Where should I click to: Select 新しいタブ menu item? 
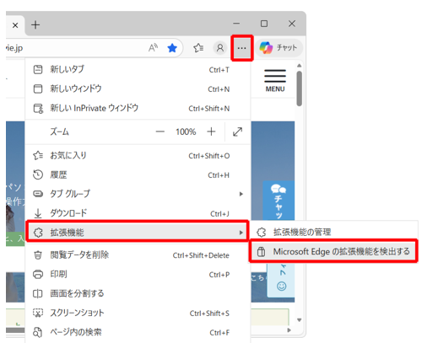[138, 69]
